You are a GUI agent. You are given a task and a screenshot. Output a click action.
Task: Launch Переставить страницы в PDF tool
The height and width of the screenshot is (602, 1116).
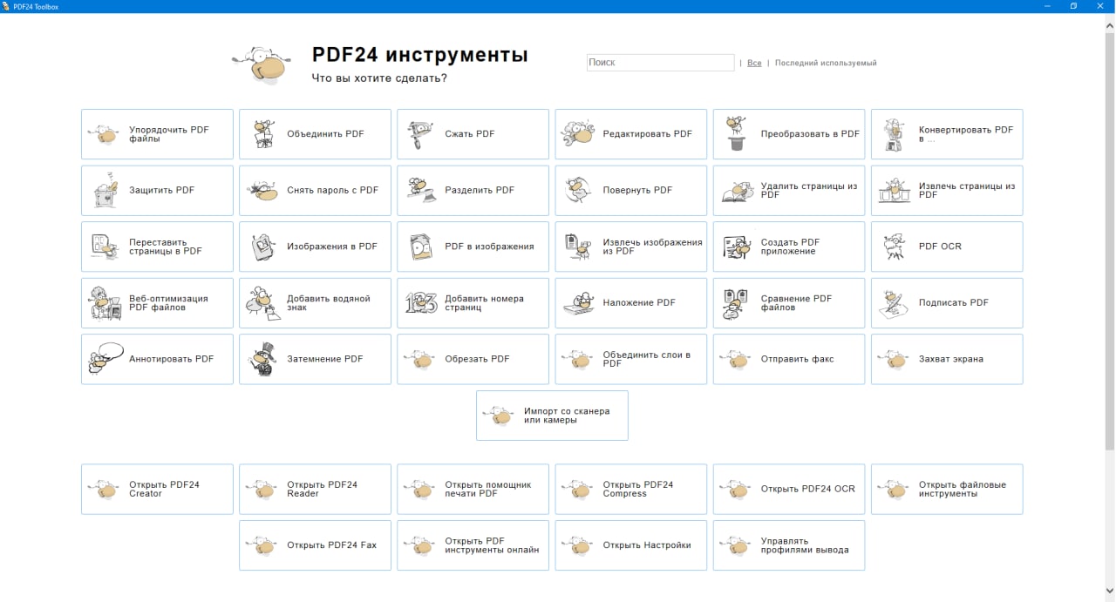157,247
